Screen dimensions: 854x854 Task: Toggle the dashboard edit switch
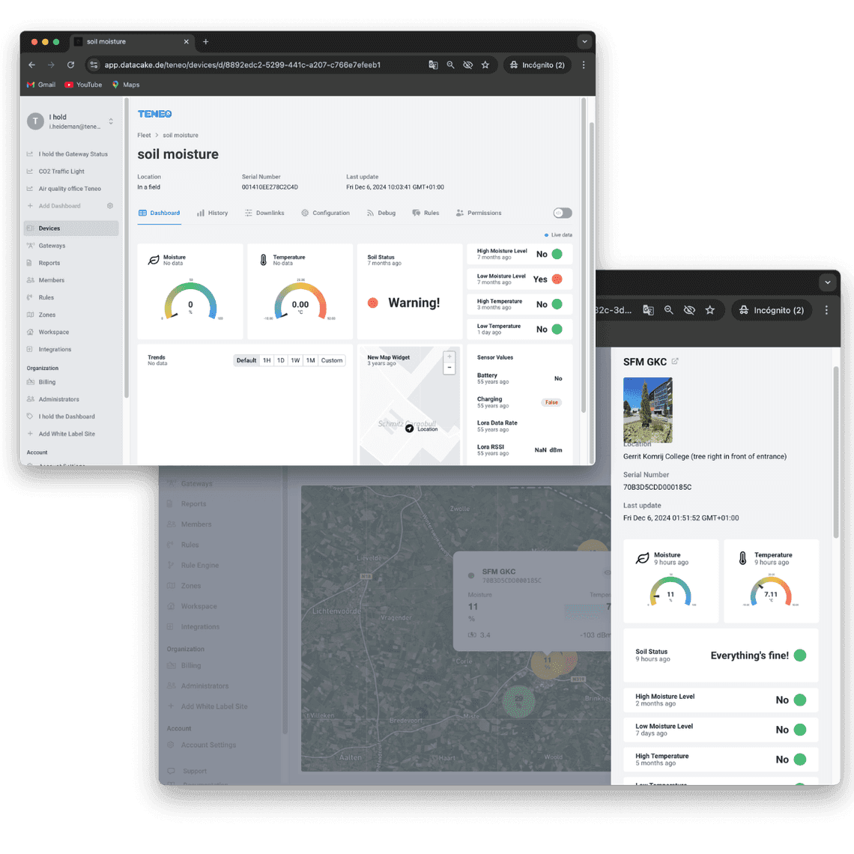(x=563, y=213)
